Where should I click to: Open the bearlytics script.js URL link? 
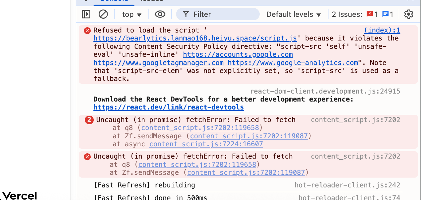(195, 38)
